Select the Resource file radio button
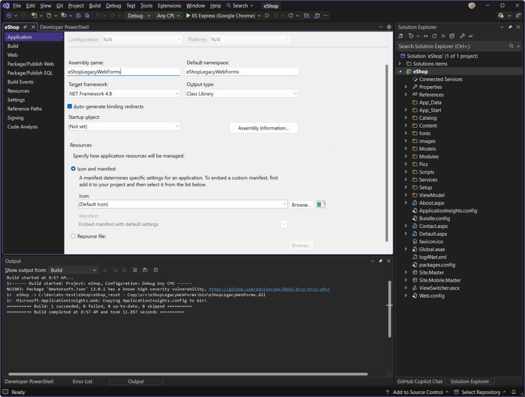525x397 pixels. 73,236
